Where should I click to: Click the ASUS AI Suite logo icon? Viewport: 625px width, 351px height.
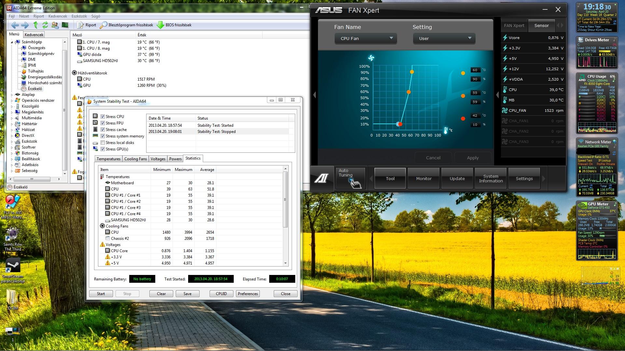point(322,178)
